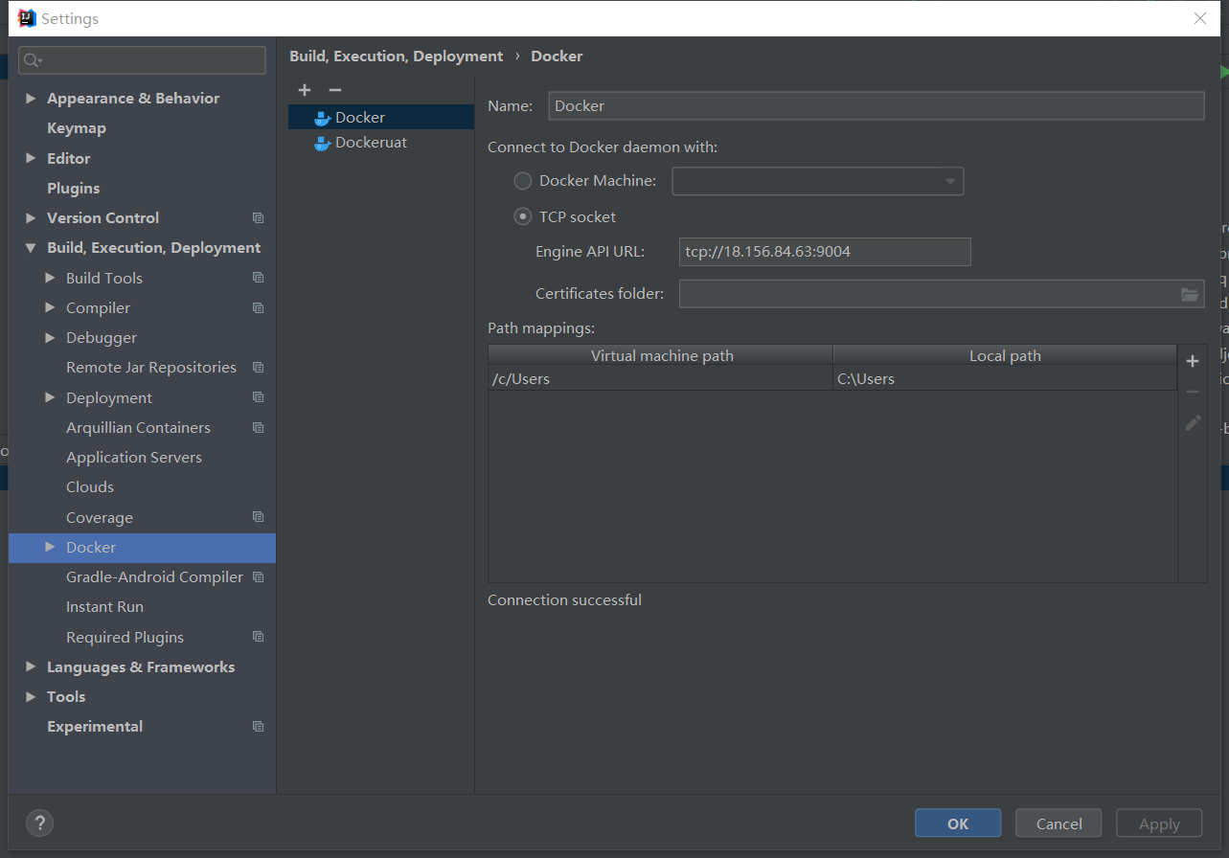This screenshot has width=1229, height=858.
Task: Expand the Version Control section arrow
Action: (31, 218)
